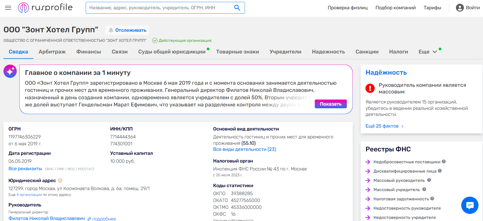
Task: Click the Показать button
Action: (331, 104)
